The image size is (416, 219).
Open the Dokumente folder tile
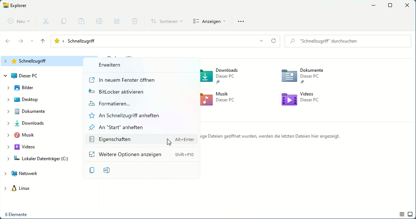[x=302, y=76]
